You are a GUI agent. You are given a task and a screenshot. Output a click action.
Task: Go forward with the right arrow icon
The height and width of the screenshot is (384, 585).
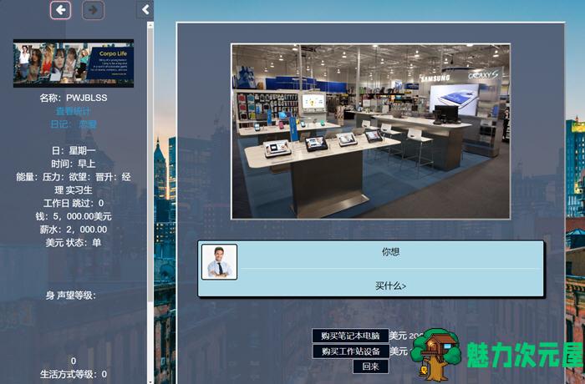click(93, 10)
